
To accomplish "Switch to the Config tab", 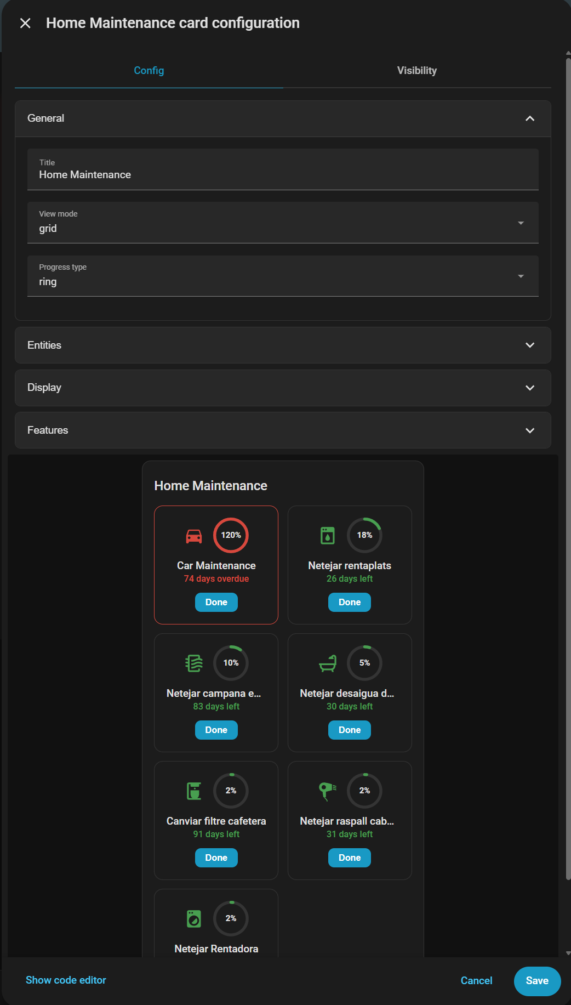I will pos(149,71).
